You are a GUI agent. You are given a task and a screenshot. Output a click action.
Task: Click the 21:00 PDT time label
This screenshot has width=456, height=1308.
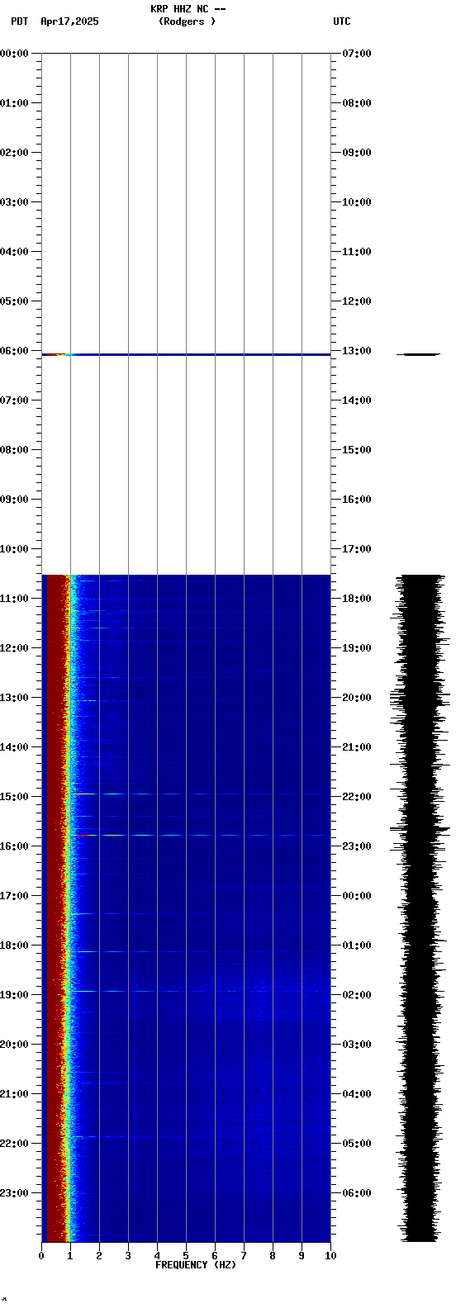pos(14,1094)
